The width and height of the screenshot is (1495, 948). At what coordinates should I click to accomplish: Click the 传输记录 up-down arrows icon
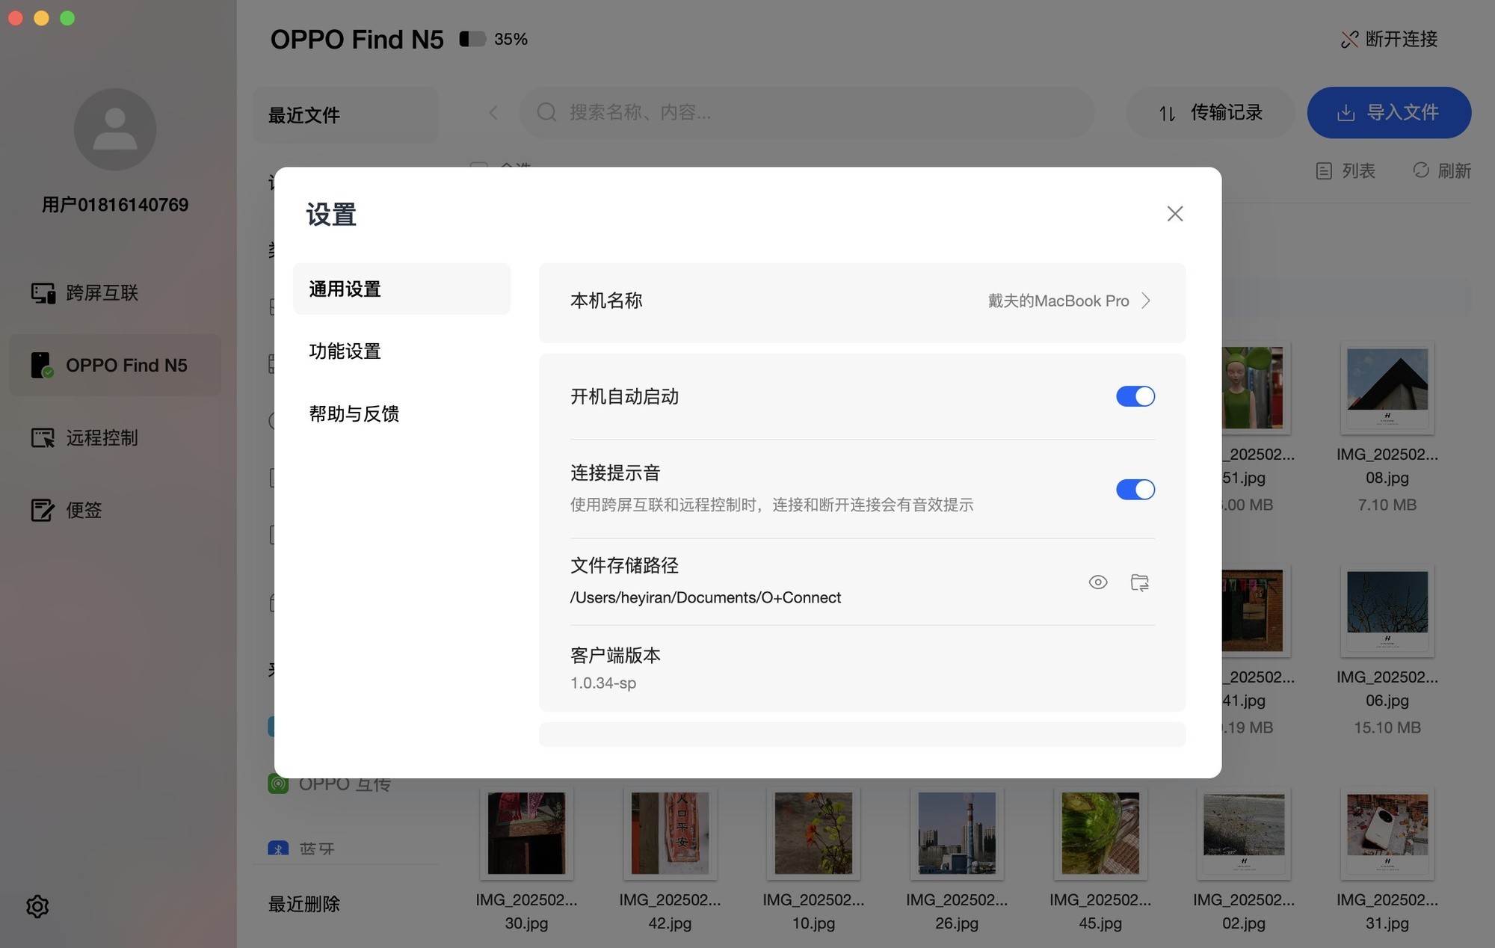tap(1168, 113)
